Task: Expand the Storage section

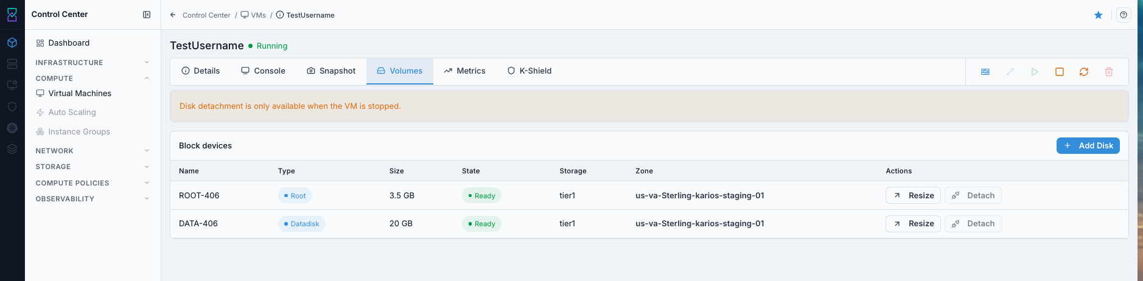Action: tap(93, 167)
